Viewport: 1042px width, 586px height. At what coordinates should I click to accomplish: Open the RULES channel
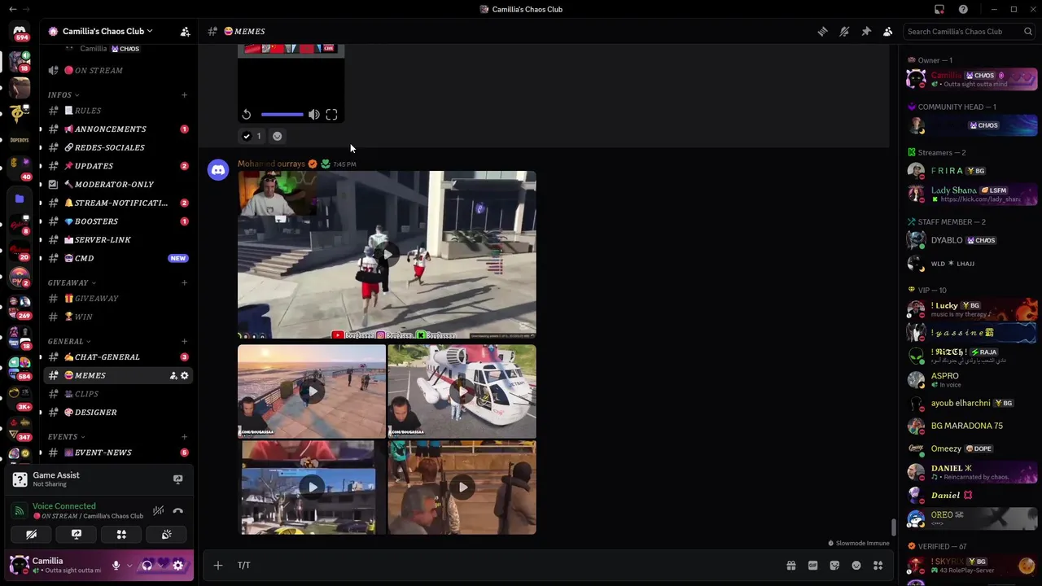pyautogui.click(x=118, y=111)
